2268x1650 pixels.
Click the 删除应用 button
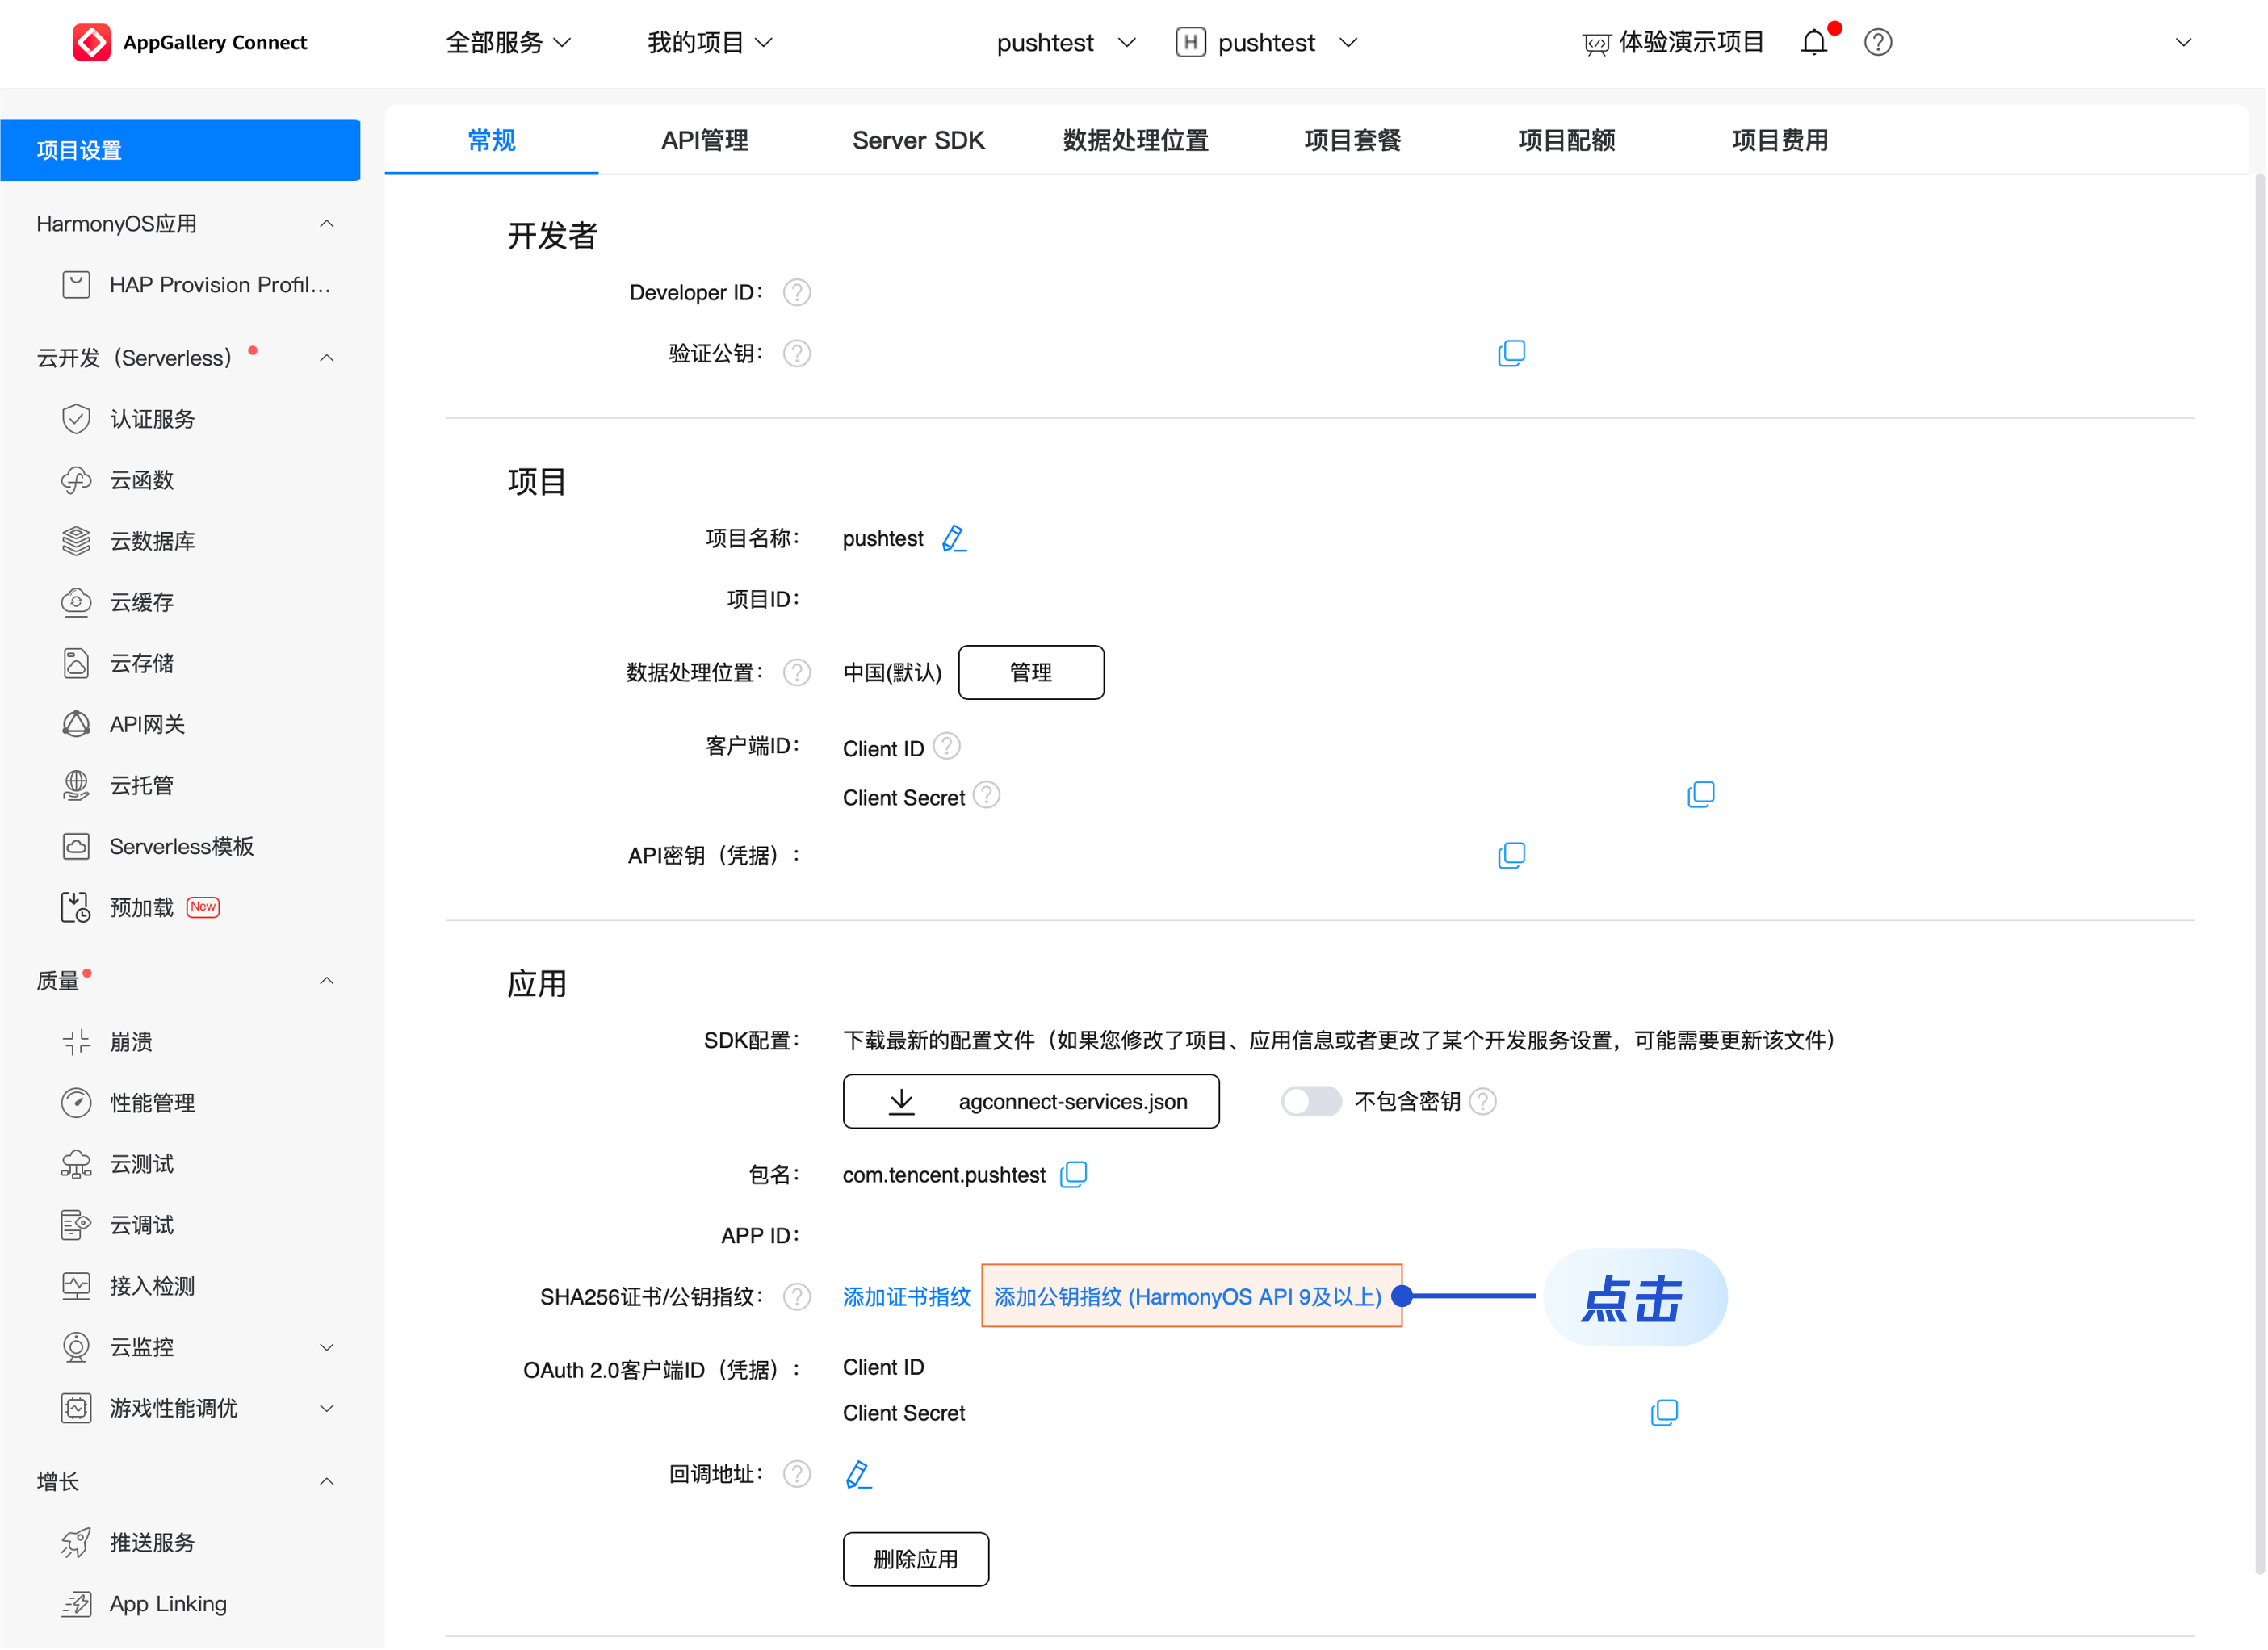pos(917,1561)
